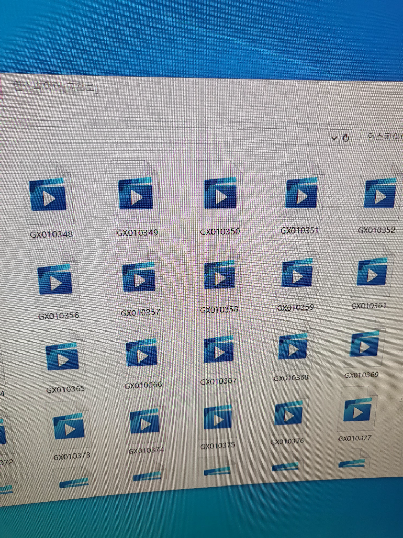
Task: Click the GX010359 file name label
Action: coord(295,307)
